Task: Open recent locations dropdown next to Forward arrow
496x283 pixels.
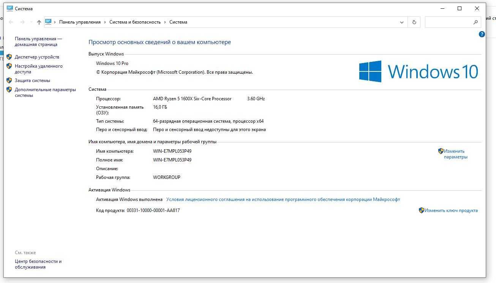Action: tap(31, 22)
